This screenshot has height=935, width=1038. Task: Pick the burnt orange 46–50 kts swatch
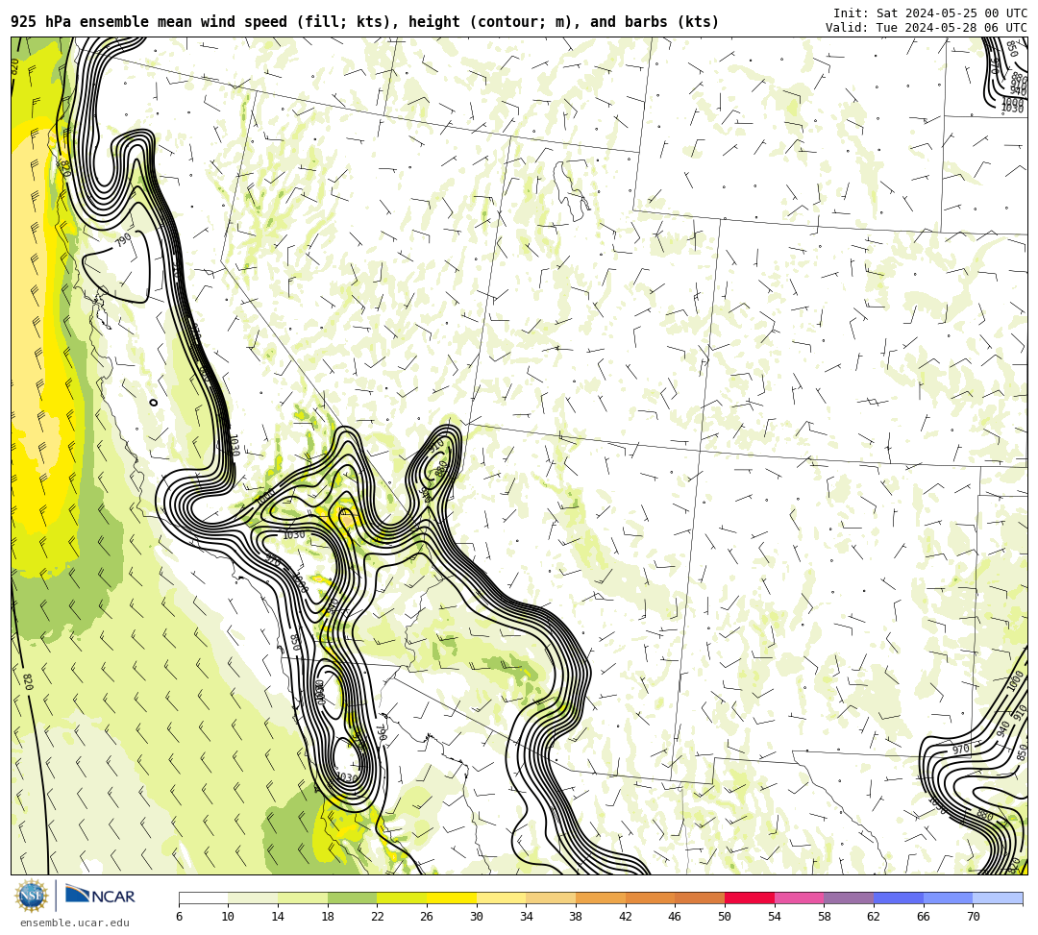click(x=700, y=898)
